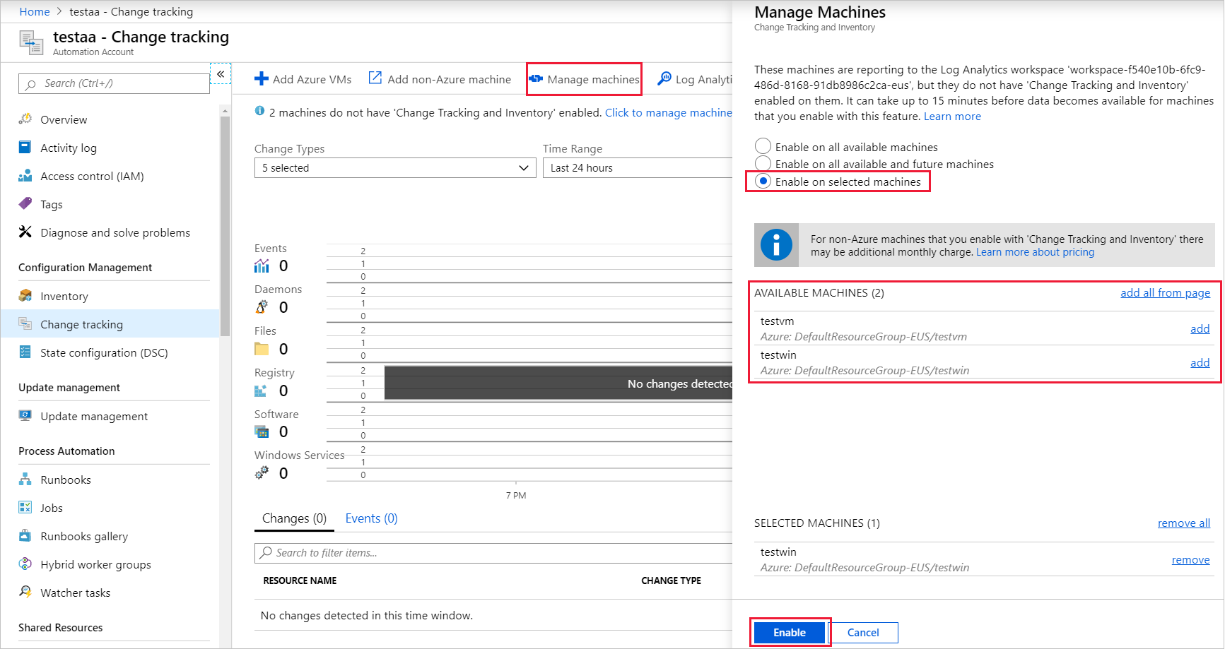Select Enable on all available machines
1225x649 pixels.
pos(763,146)
